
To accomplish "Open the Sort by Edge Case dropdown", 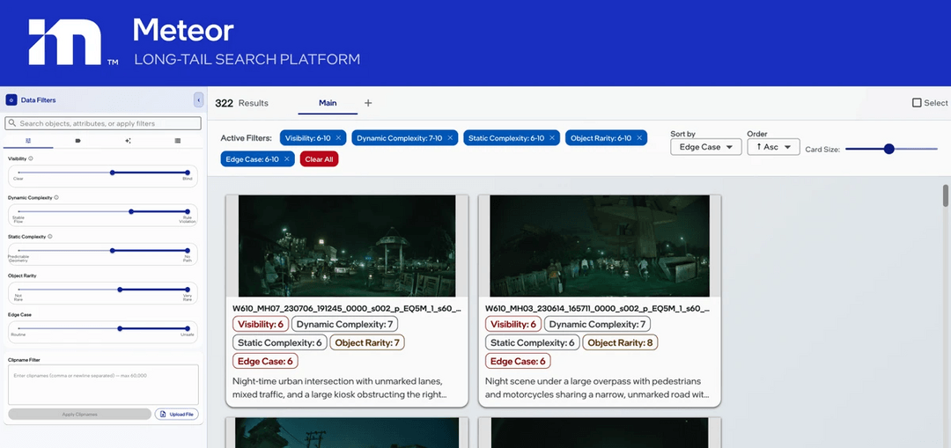I will (706, 147).
